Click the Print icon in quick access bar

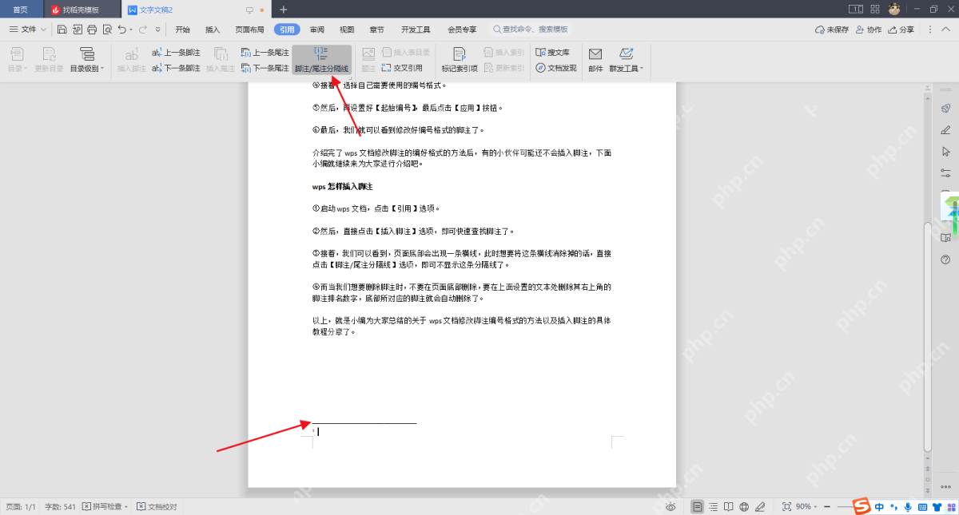click(x=91, y=30)
